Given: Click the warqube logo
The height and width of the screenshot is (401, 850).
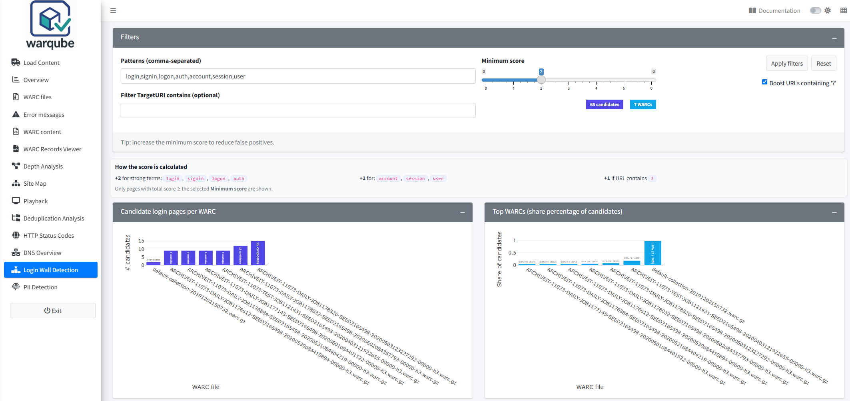Looking at the screenshot, I should 51,25.
